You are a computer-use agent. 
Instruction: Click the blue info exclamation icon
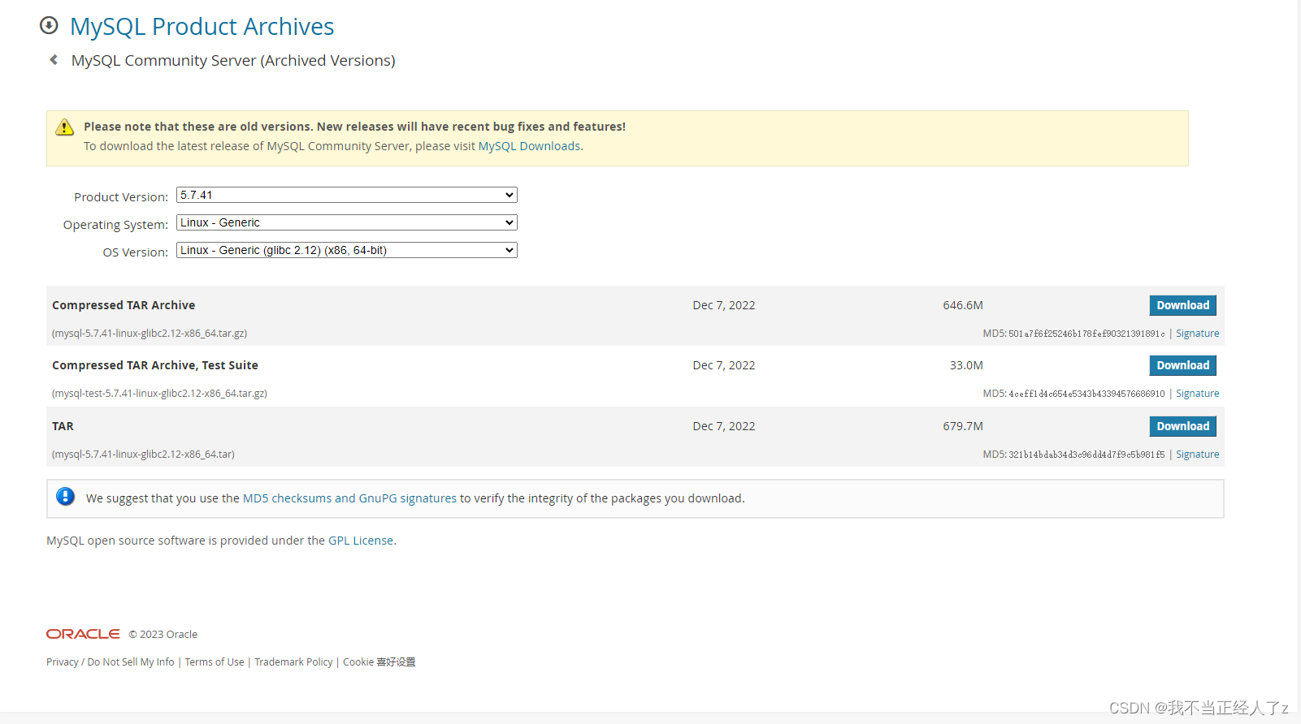pyautogui.click(x=66, y=497)
